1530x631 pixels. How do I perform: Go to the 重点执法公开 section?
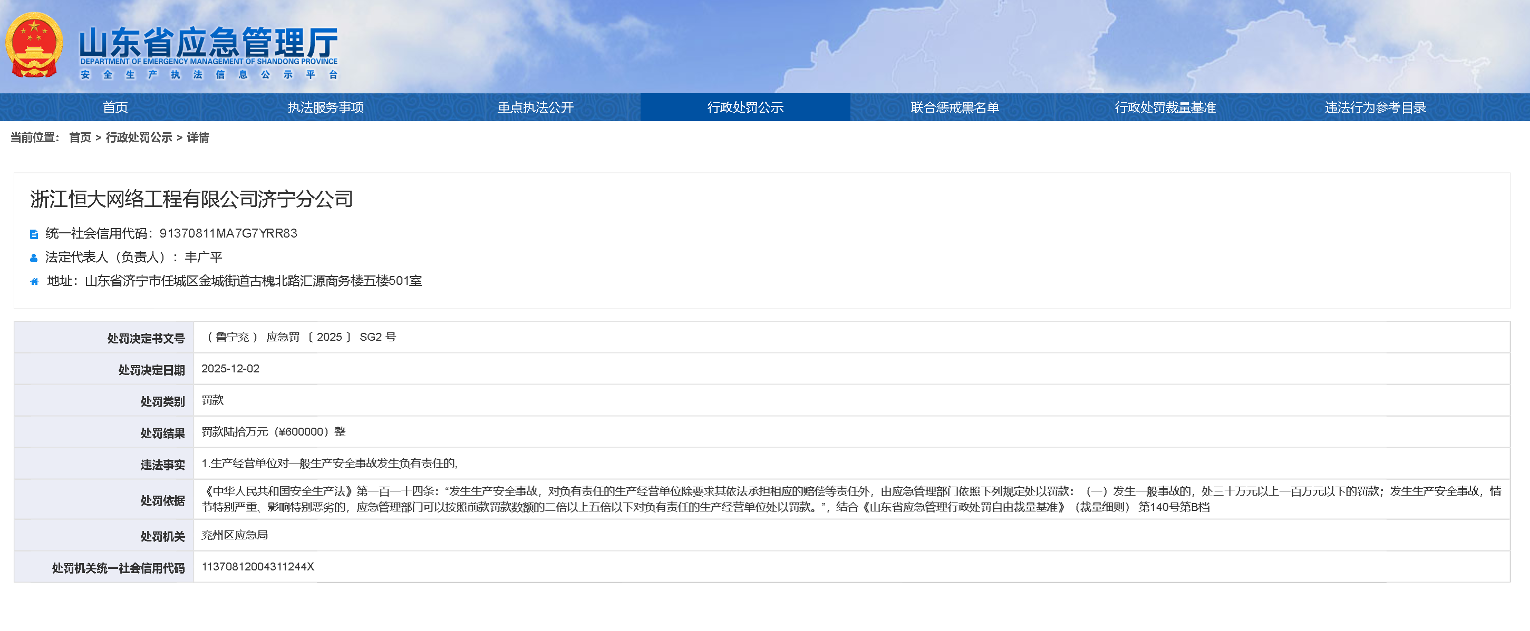click(x=535, y=107)
